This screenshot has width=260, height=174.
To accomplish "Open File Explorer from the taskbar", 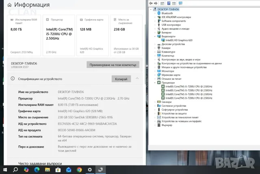I will [47, 170].
